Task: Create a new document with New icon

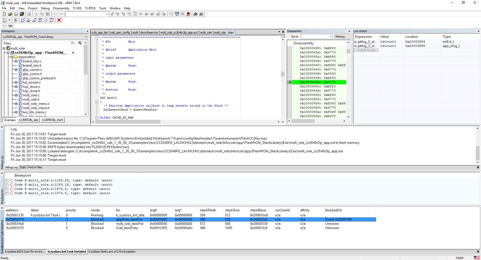Action: [4, 14]
